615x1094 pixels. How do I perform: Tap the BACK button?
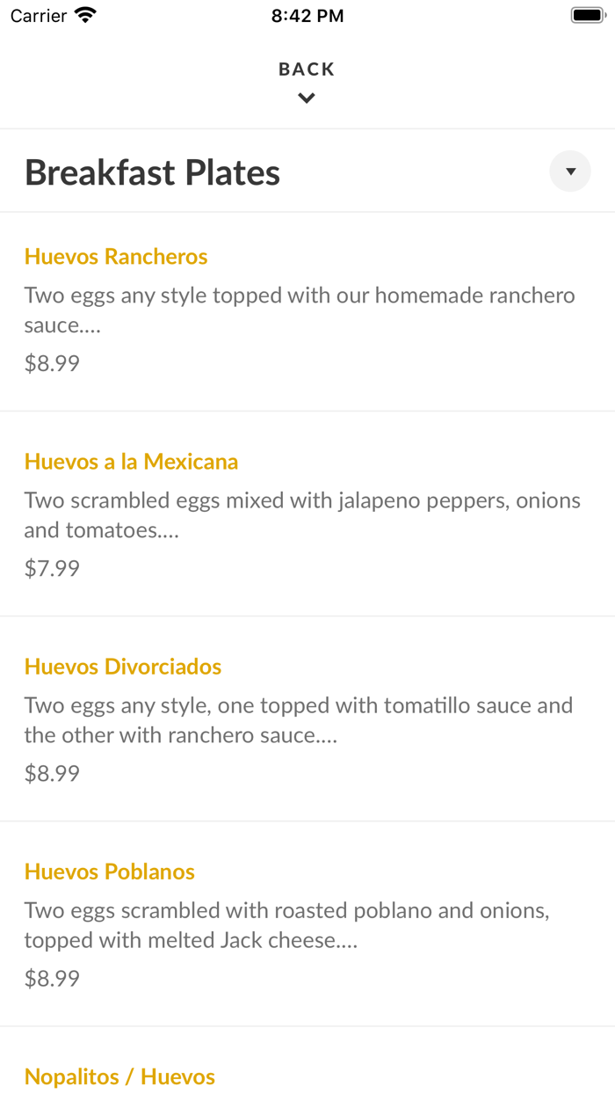click(x=306, y=69)
